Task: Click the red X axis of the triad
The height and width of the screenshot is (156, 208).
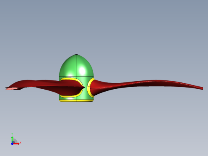Action: tap(16, 144)
